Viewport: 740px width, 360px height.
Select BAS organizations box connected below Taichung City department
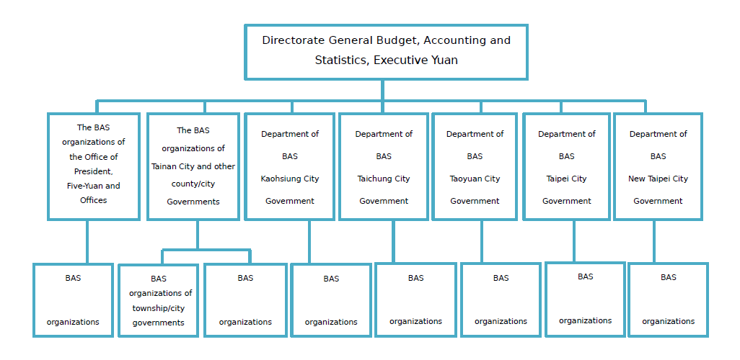point(415,300)
